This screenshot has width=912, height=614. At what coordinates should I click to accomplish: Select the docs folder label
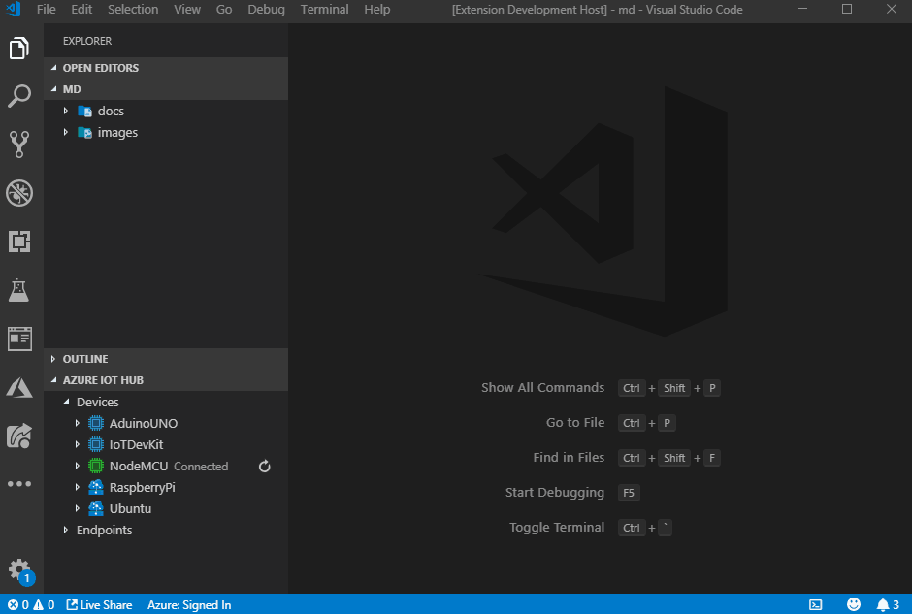click(111, 111)
